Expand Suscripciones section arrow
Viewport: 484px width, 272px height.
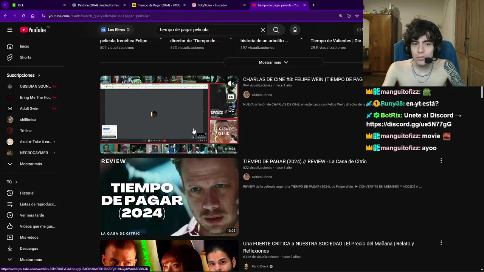click(39, 75)
